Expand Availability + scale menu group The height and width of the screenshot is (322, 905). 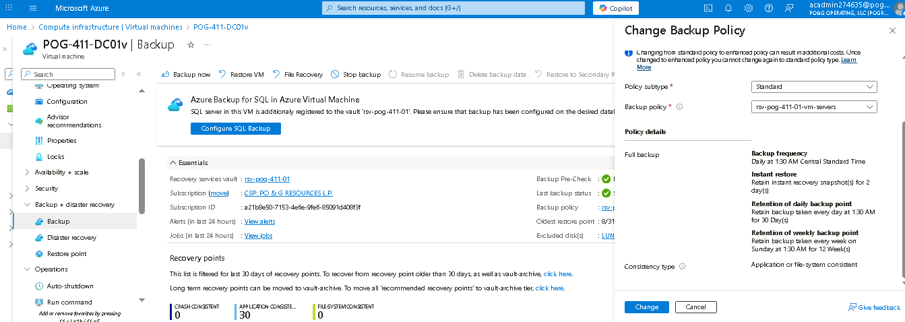27,172
